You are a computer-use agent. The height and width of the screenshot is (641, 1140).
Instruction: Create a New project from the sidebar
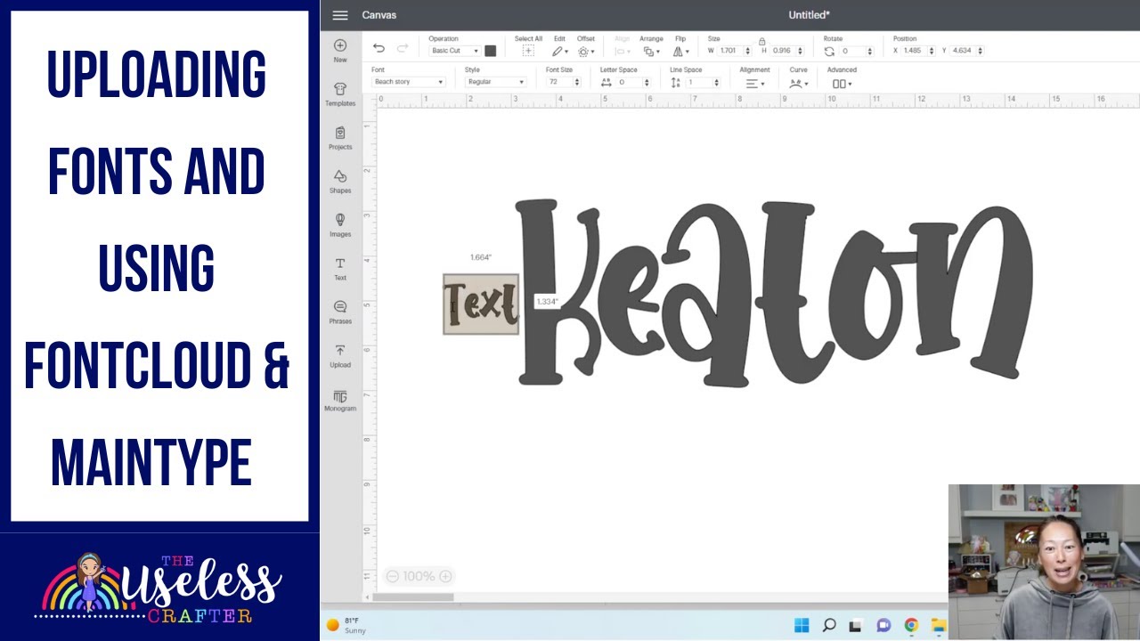(x=340, y=51)
